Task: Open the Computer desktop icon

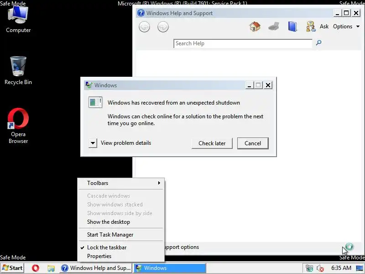Action: pos(18,20)
